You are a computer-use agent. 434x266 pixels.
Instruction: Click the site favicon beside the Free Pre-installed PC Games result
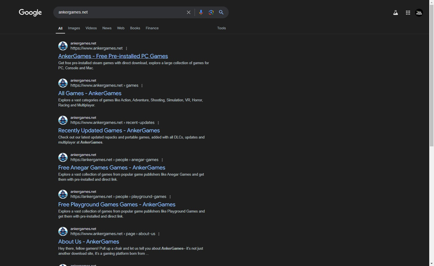(x=63, y=46)
